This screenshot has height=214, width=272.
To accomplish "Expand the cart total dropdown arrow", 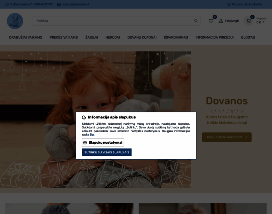I will tap(264, 22).
